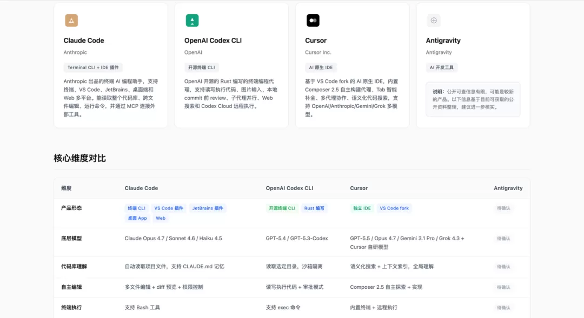The image size is (584, 318).
Task: Click '待确认' badge in 底层模型 row
Action: pos(503,239)
